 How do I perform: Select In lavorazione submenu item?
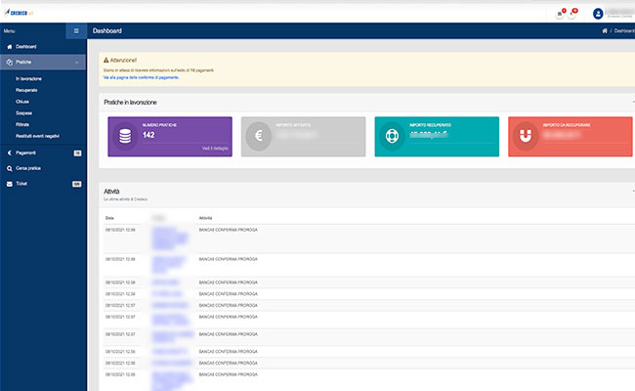pos(28,78)
